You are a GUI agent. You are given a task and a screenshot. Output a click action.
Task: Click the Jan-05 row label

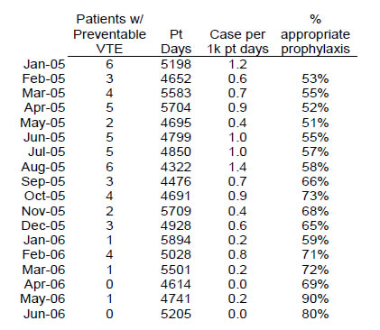44,64
